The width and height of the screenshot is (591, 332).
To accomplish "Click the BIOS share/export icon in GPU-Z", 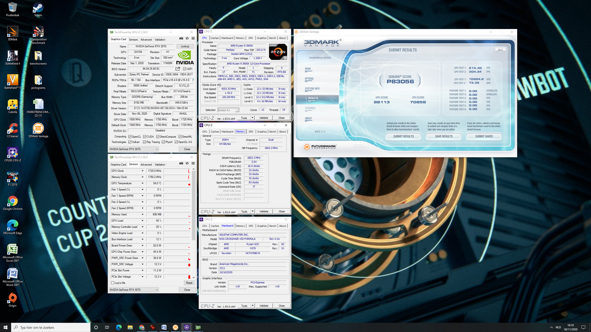I will pyautogui.click(x=178, y=69).
